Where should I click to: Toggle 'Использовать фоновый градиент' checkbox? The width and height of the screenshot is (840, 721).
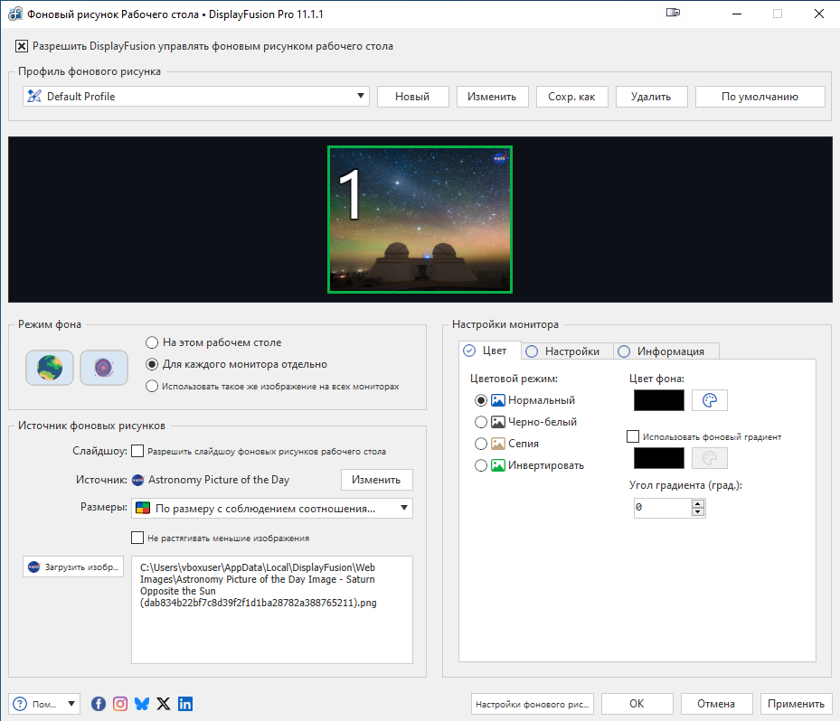[x=633, y=436]
